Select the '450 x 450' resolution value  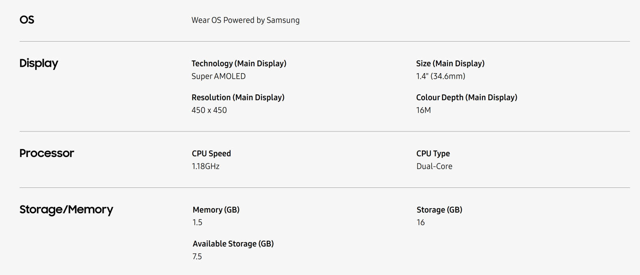(209, 110)
